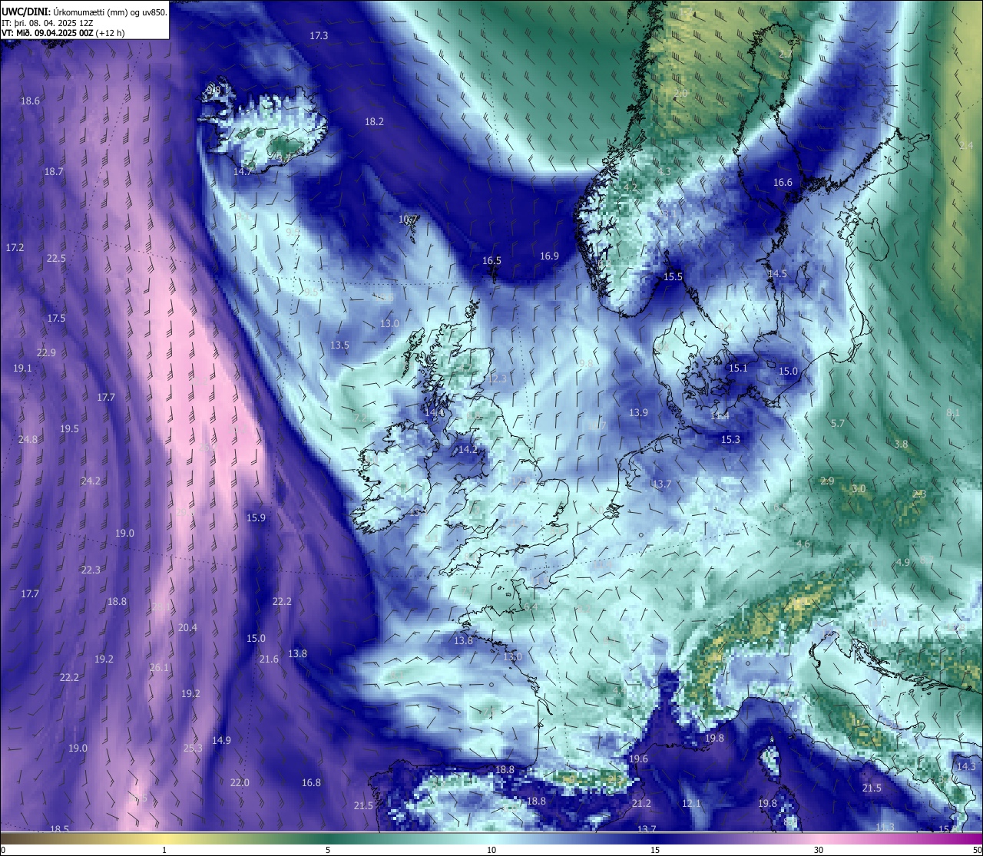Click the 'IT: þri. 08. 04. 2025 12Z' init time

tap(46, 23)
